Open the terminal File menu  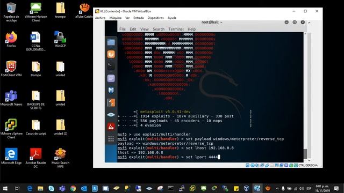[123, 29]
